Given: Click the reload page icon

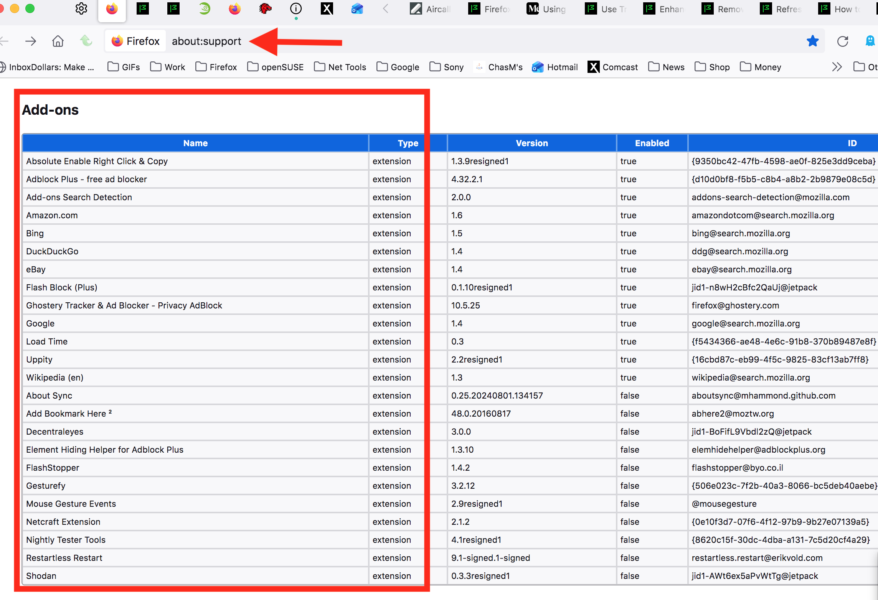Looking at the screenshot, I should tap(843, 41).
